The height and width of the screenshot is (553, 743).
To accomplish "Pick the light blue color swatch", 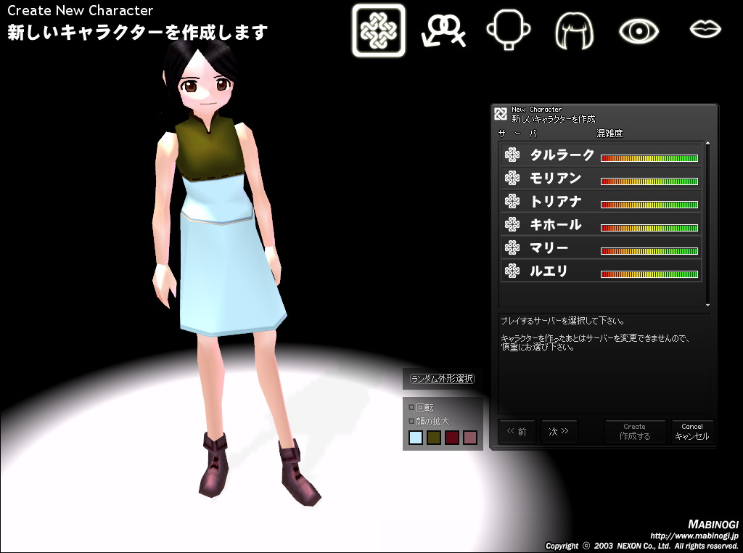I will point(416,438).
